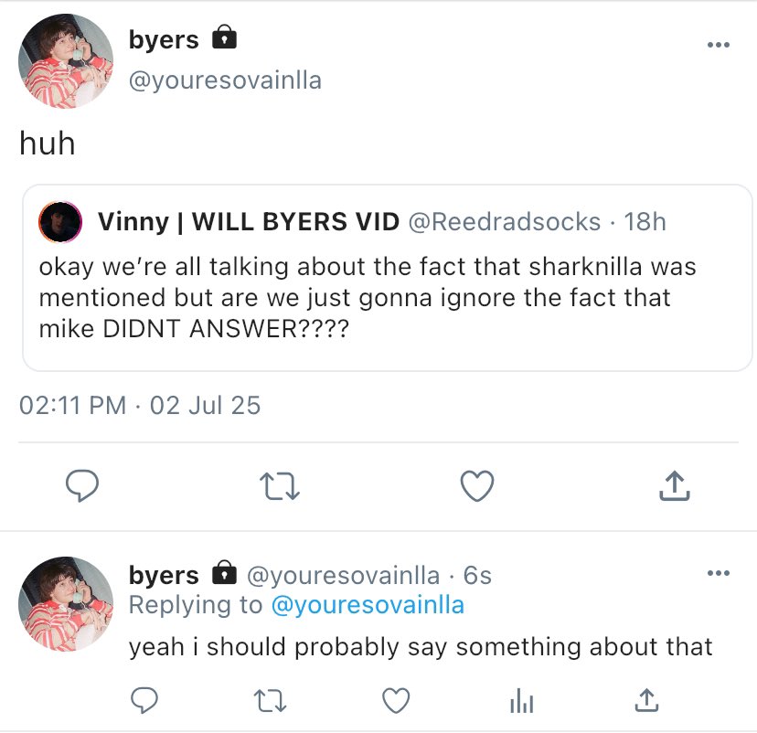757x733 pixels.
Task: Like the main "huh" tweet
Action: click(x=476, y=485)
